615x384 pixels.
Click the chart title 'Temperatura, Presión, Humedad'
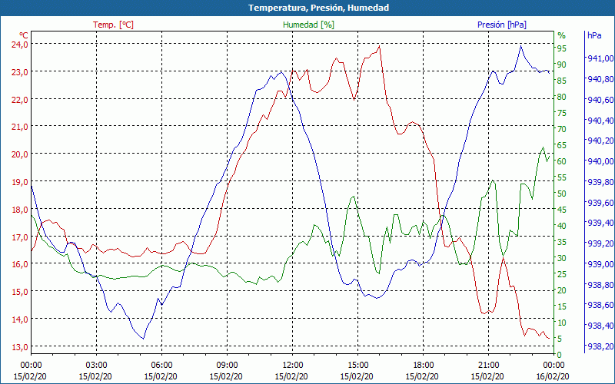[x=318, y=8]
